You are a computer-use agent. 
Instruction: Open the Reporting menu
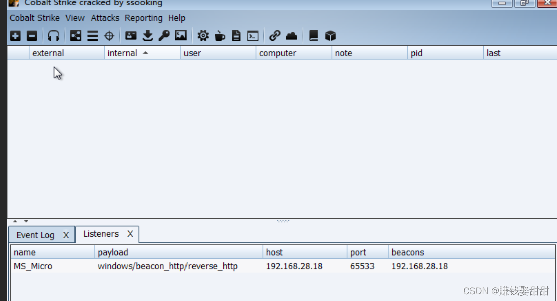[143, 18]
